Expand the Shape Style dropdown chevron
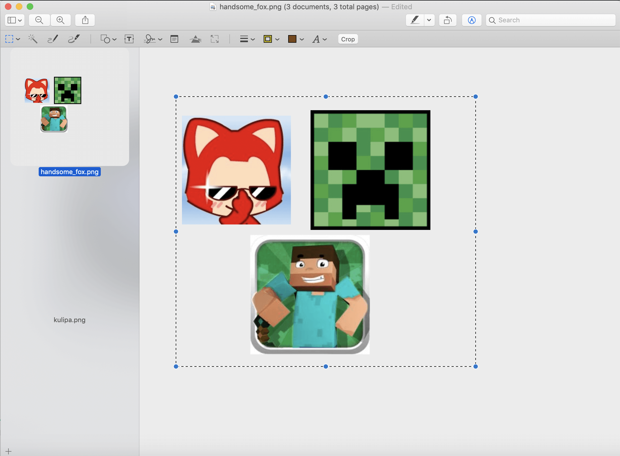The height and width of the screenshot is (456, 620). click(x=253, y=39)
